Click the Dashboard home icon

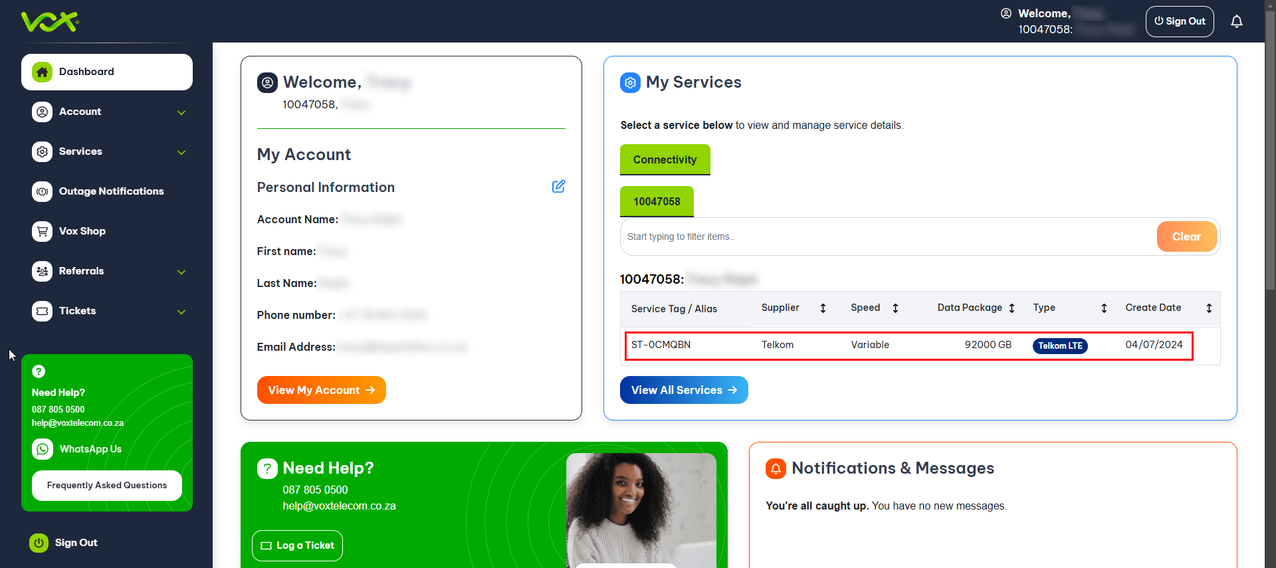[x=43, y=72]
